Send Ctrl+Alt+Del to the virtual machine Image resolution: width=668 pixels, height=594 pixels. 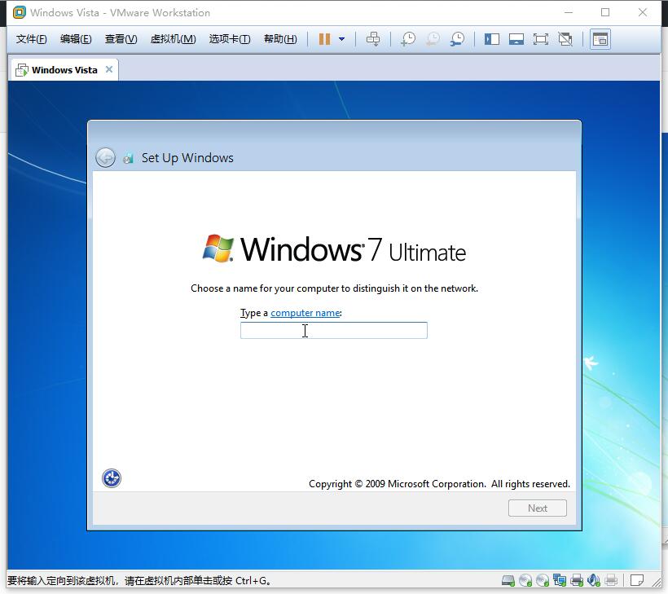point(373,39)
